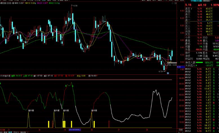
Task: Click the 今开 value 5.31
Action: pos(200,38)
